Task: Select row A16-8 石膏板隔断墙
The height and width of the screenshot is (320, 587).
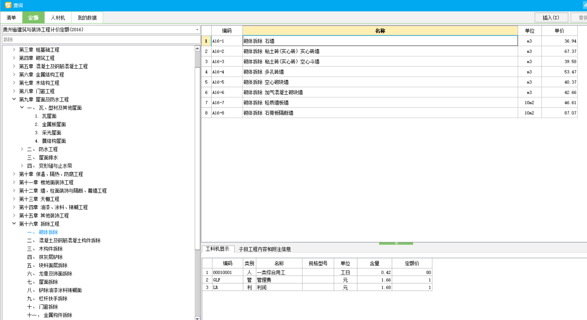Action: [x=390, y=113]
